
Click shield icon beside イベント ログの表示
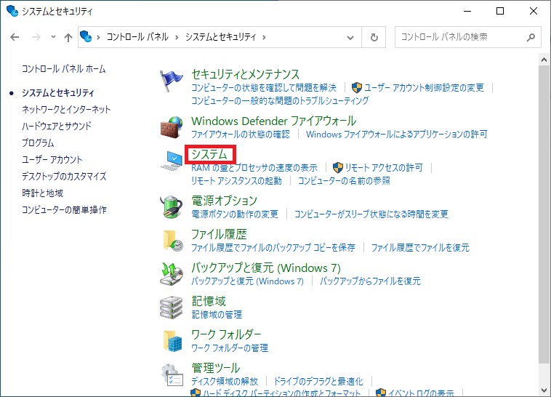point(381,392)
